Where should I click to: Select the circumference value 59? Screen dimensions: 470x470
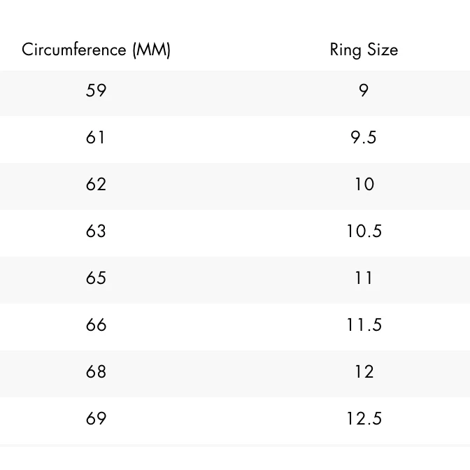click(x=96, y=91)
